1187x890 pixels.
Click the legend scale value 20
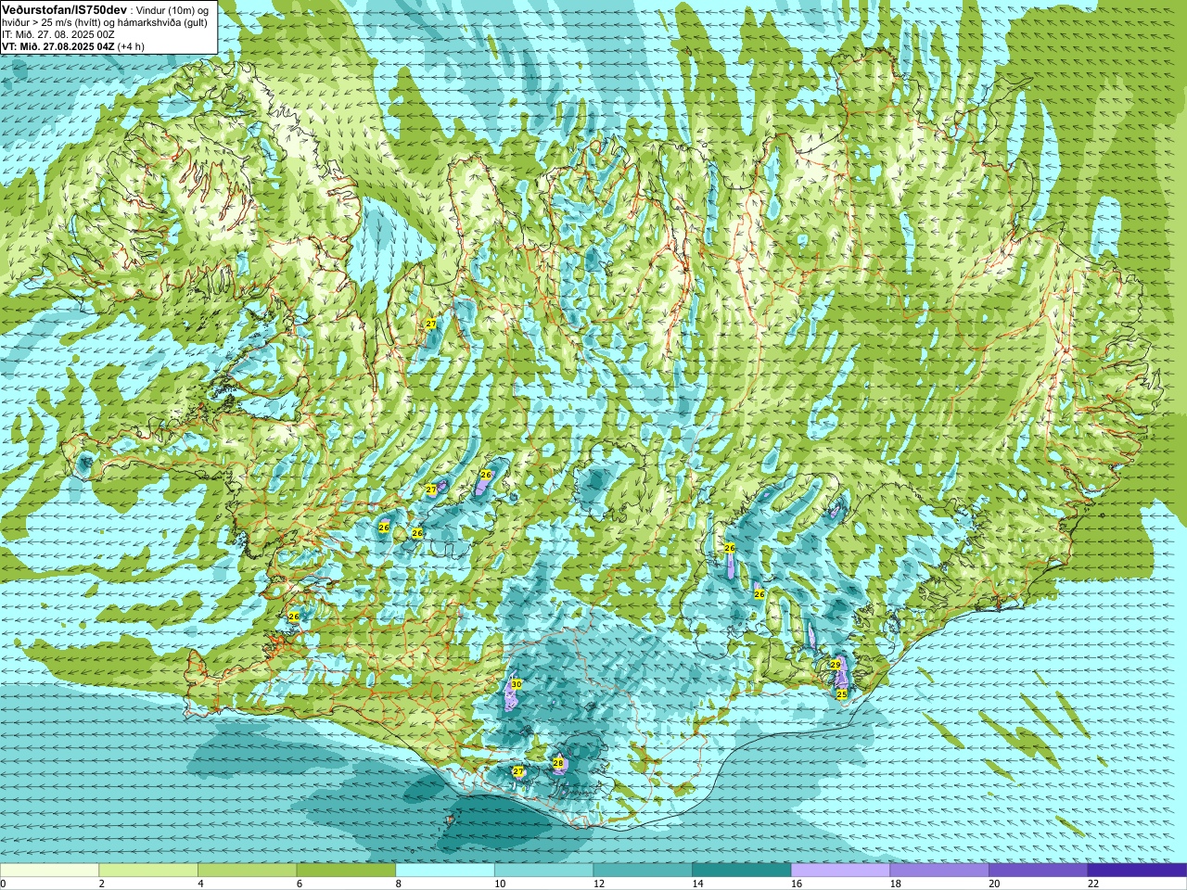pos(994,884)
